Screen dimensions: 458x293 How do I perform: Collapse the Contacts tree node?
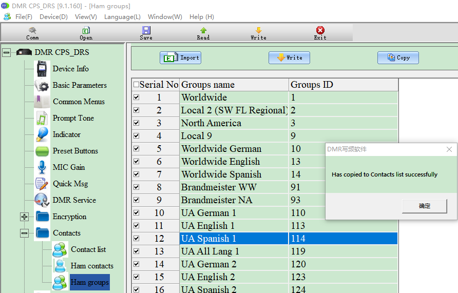pyautogui.click(x=24, y=233)
